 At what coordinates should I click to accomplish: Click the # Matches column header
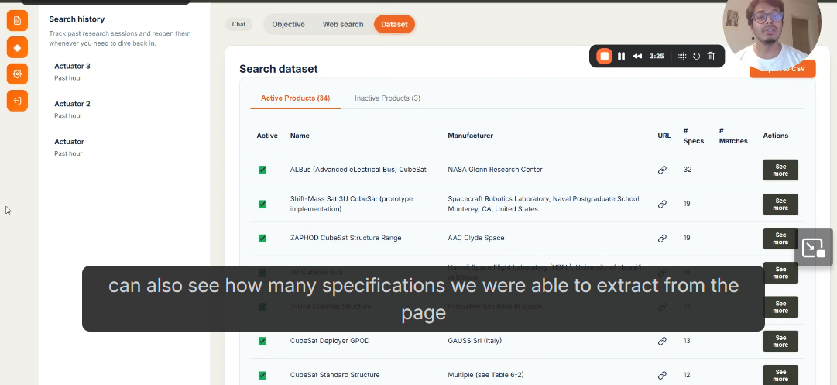[x=733, y=136]
